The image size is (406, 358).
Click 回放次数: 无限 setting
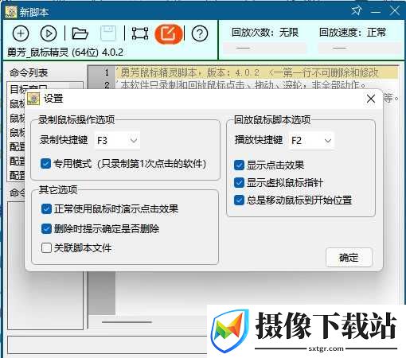tap(264, 33)
